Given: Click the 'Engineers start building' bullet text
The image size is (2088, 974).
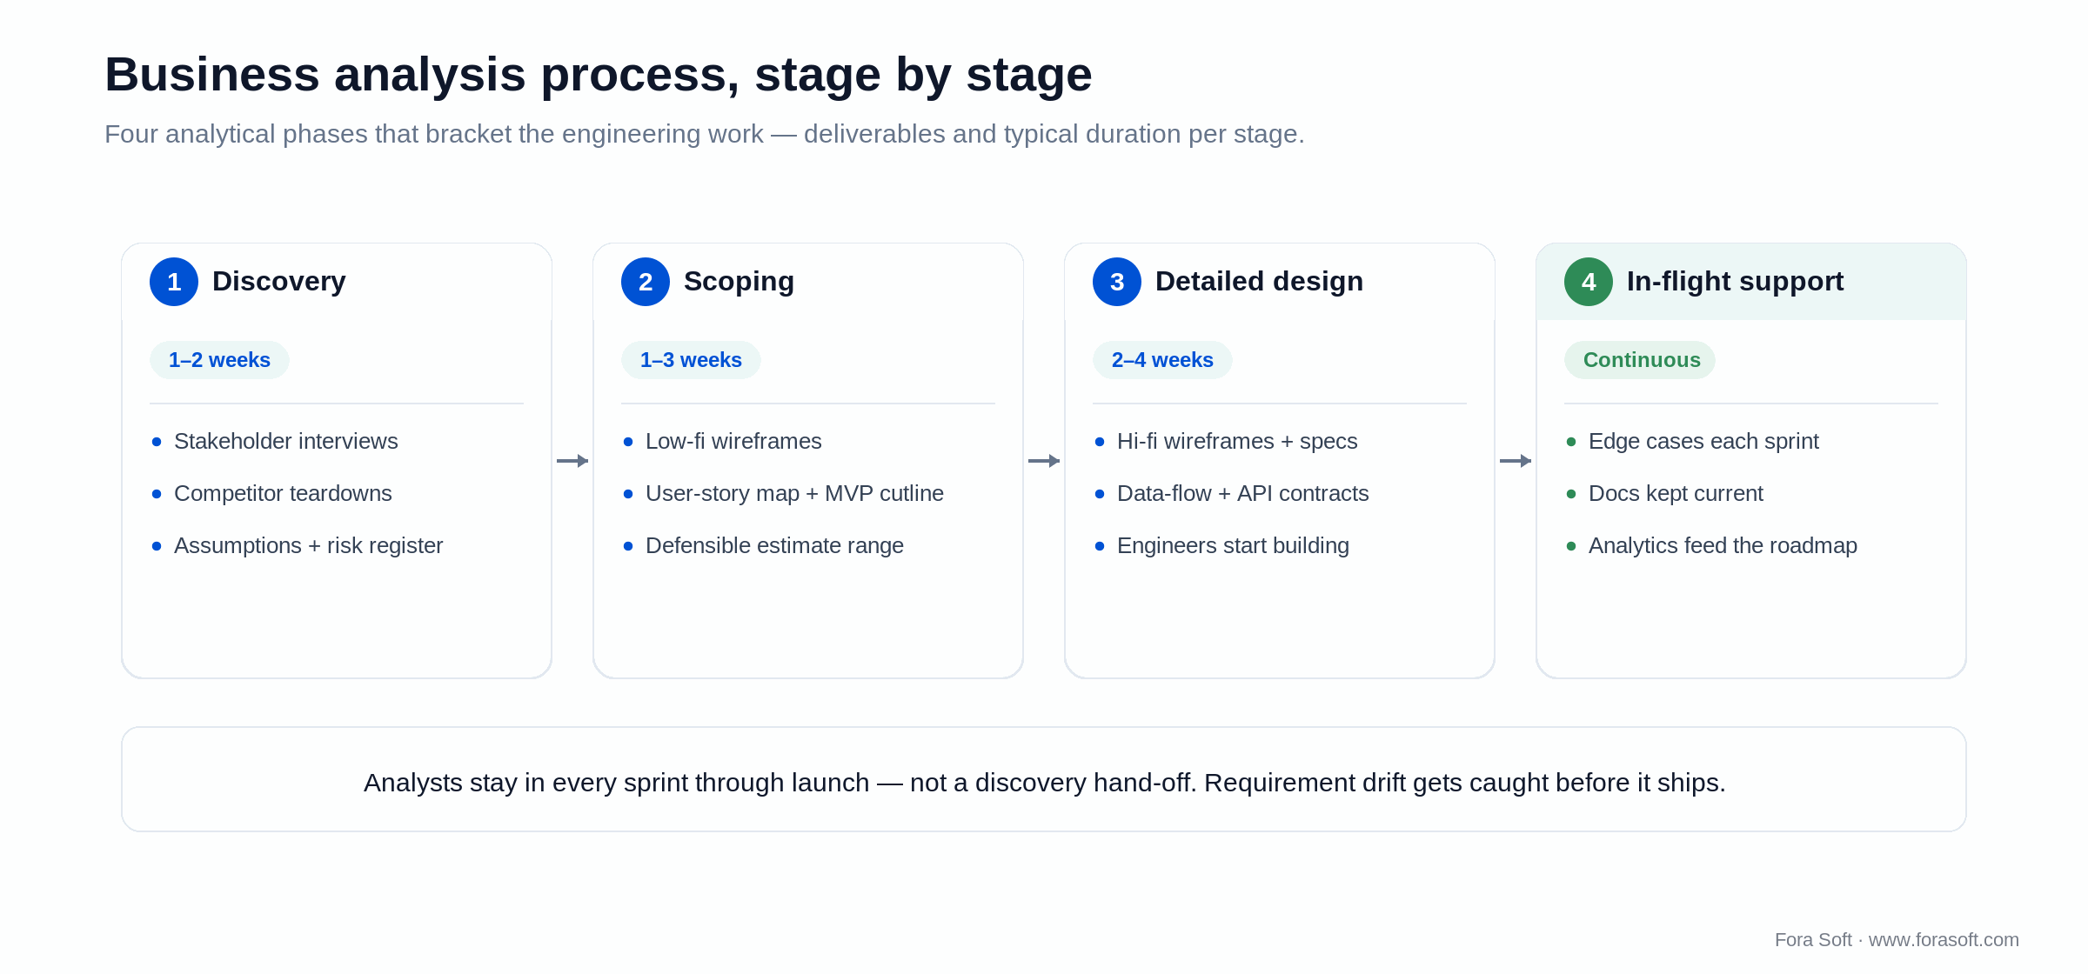Looking at the screenshot, I should coord(1233,546).
